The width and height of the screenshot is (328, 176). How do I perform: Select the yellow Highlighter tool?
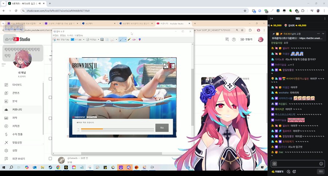[129, 40]
